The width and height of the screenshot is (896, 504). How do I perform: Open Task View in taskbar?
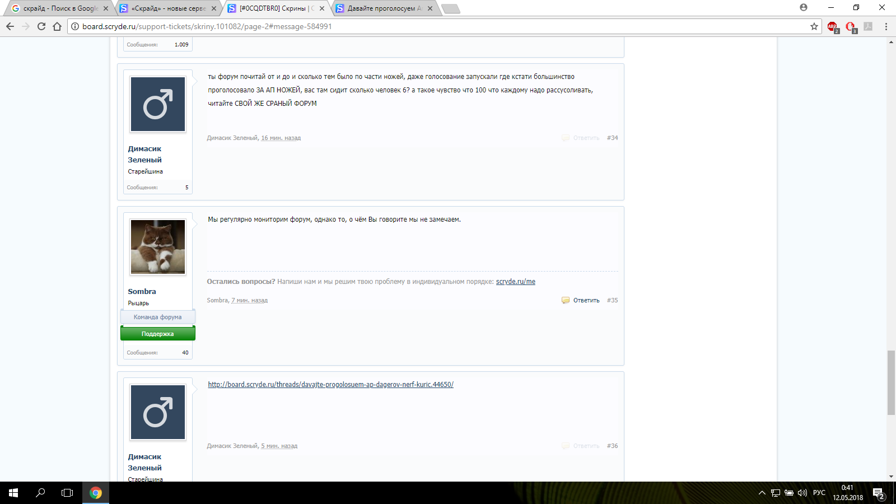67,493
